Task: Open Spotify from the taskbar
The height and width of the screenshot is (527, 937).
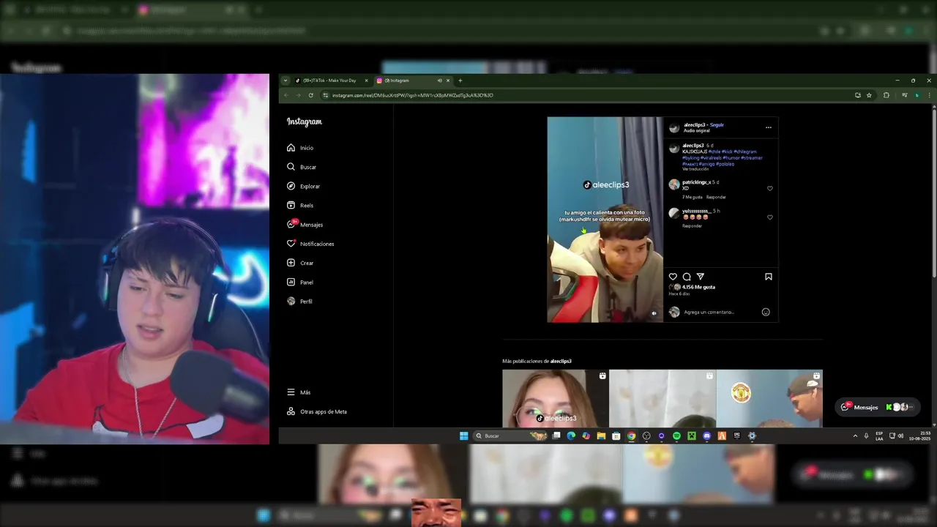Action: click(676, 436)
